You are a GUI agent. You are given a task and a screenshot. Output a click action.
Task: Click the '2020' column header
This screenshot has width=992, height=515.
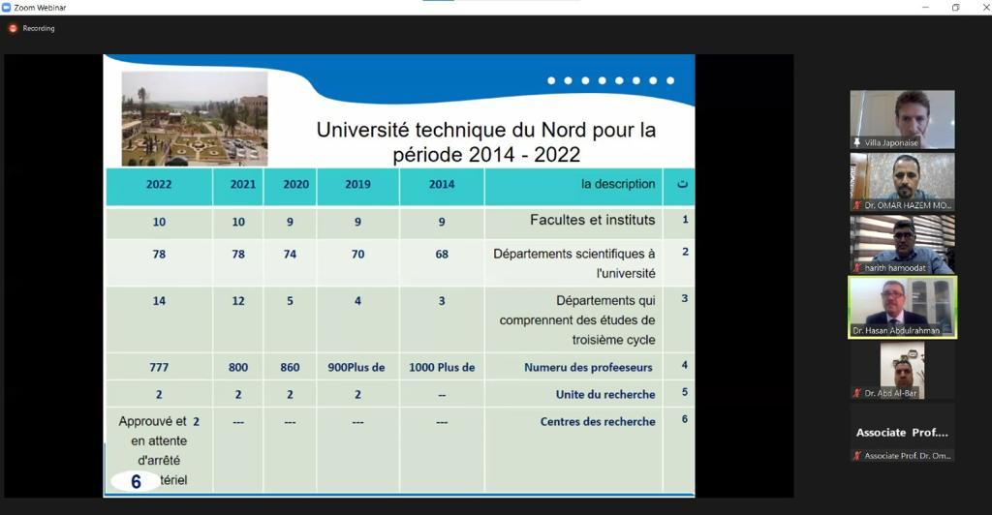coord(296,185)
